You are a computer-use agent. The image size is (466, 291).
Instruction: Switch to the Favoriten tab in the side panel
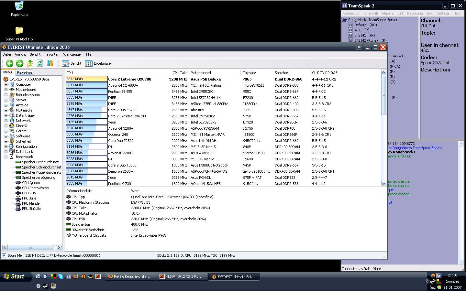pyautogui.click(x=24, y=73)
